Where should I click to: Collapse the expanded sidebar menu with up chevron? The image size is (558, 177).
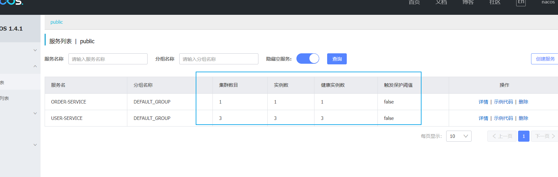[x=35, y=66]
